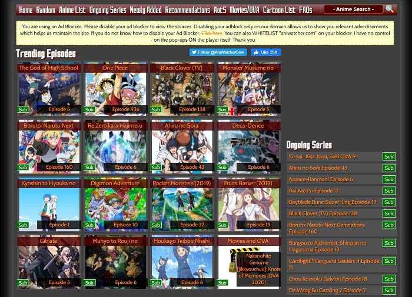Click Sub badge on One Piece card

[x=89, y=109]
